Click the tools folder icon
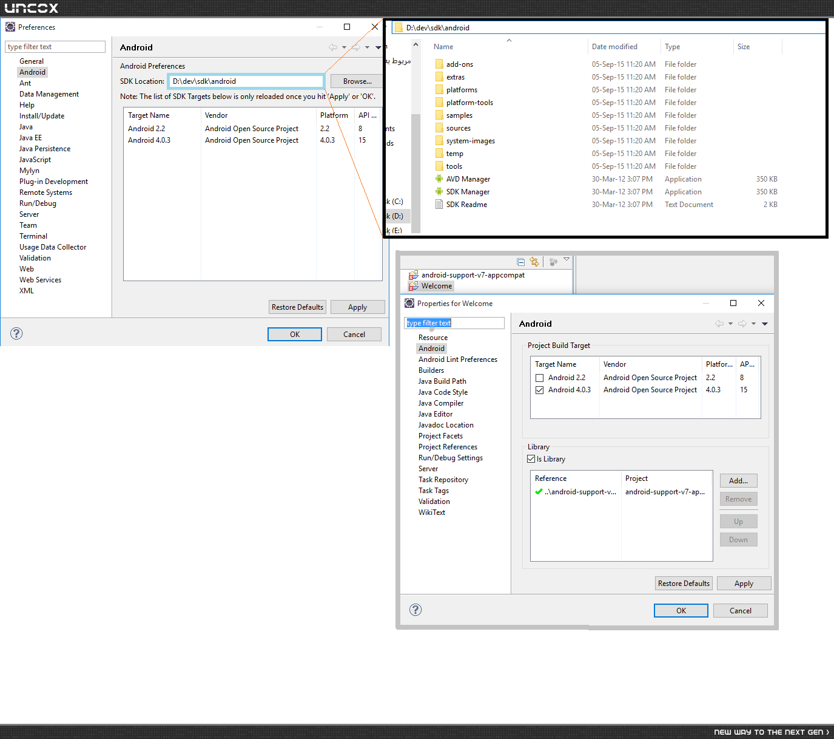 pyautogui.click(x=439, y=166)
